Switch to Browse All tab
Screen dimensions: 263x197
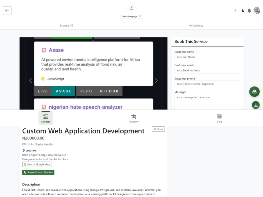pyautogui.click(x=66, y=26)
